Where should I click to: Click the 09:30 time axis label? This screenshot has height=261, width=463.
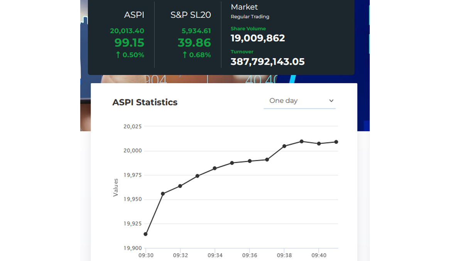click(x=145, y=255)
